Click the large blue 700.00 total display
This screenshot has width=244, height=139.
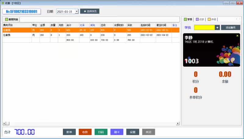pyautogui.click(x=25, y=132)
